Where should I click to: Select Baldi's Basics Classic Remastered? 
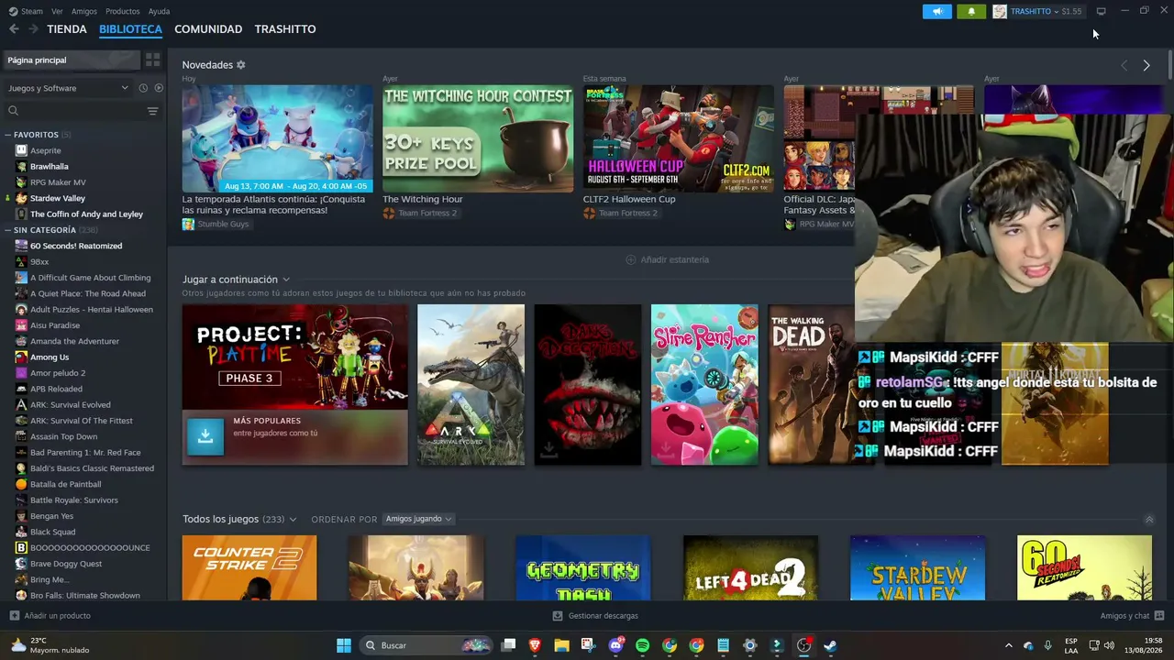pos(92,468)
